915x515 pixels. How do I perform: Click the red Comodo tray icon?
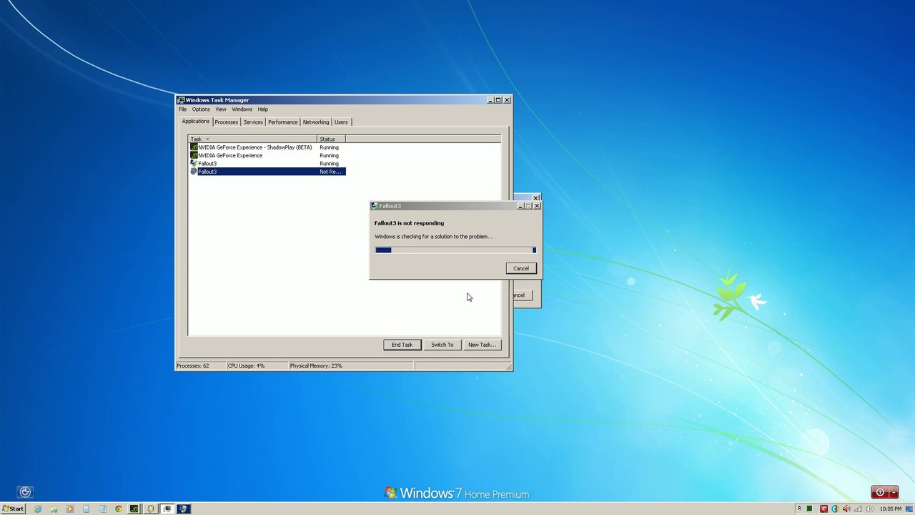pos(823,509)
